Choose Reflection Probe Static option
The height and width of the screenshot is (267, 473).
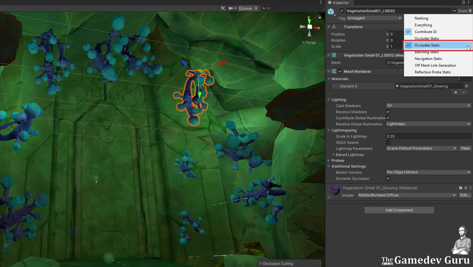click(x=433, y=72)
